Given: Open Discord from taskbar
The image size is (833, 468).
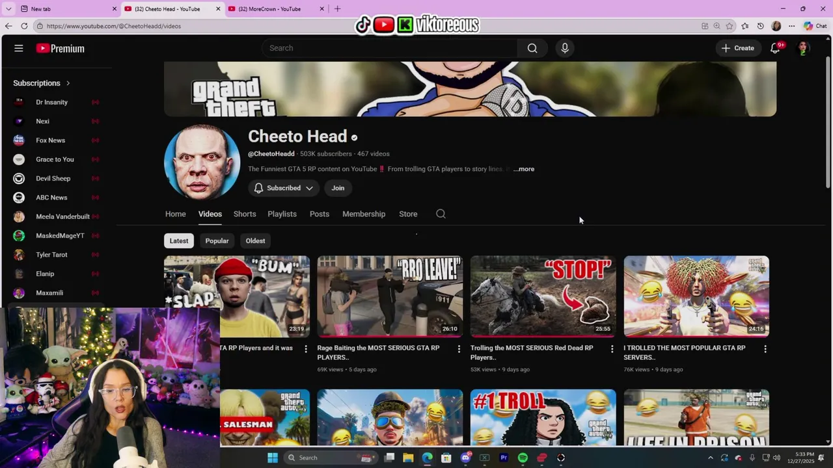Looking at the screenshot, I should point(465,458).
